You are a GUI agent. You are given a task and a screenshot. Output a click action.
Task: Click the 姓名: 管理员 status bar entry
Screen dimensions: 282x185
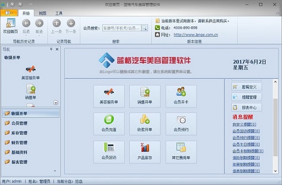(39, 181)
